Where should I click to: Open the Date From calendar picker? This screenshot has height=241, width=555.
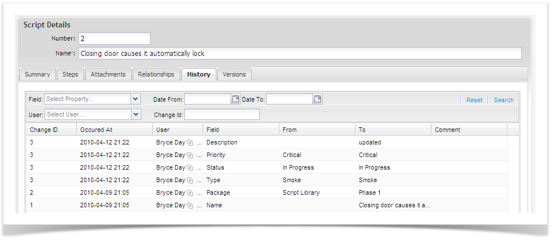[236, 99]
